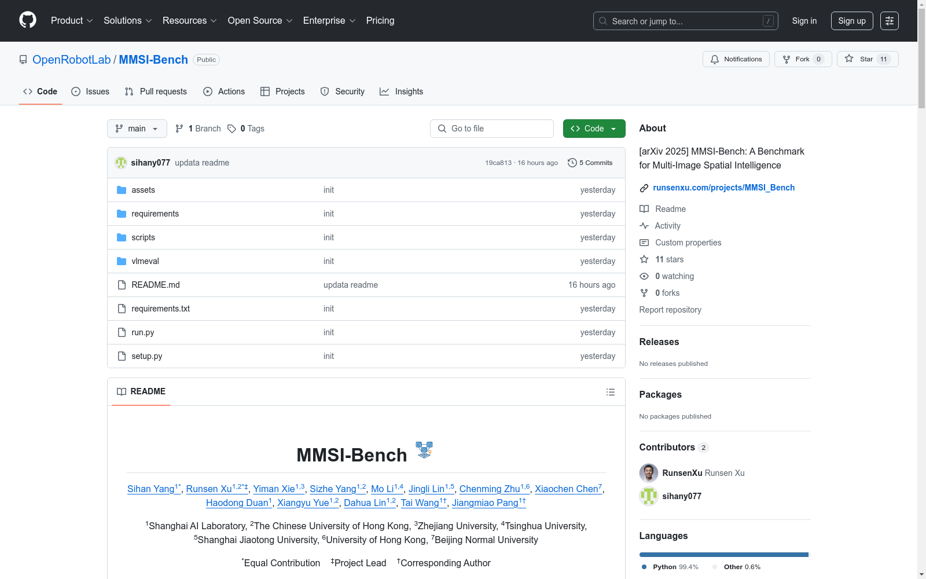Click the assets folder icon

click(122, 190)
